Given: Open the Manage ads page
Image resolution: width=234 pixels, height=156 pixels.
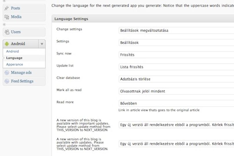Looking at the screenshot, I should click(x=21, y=73).
